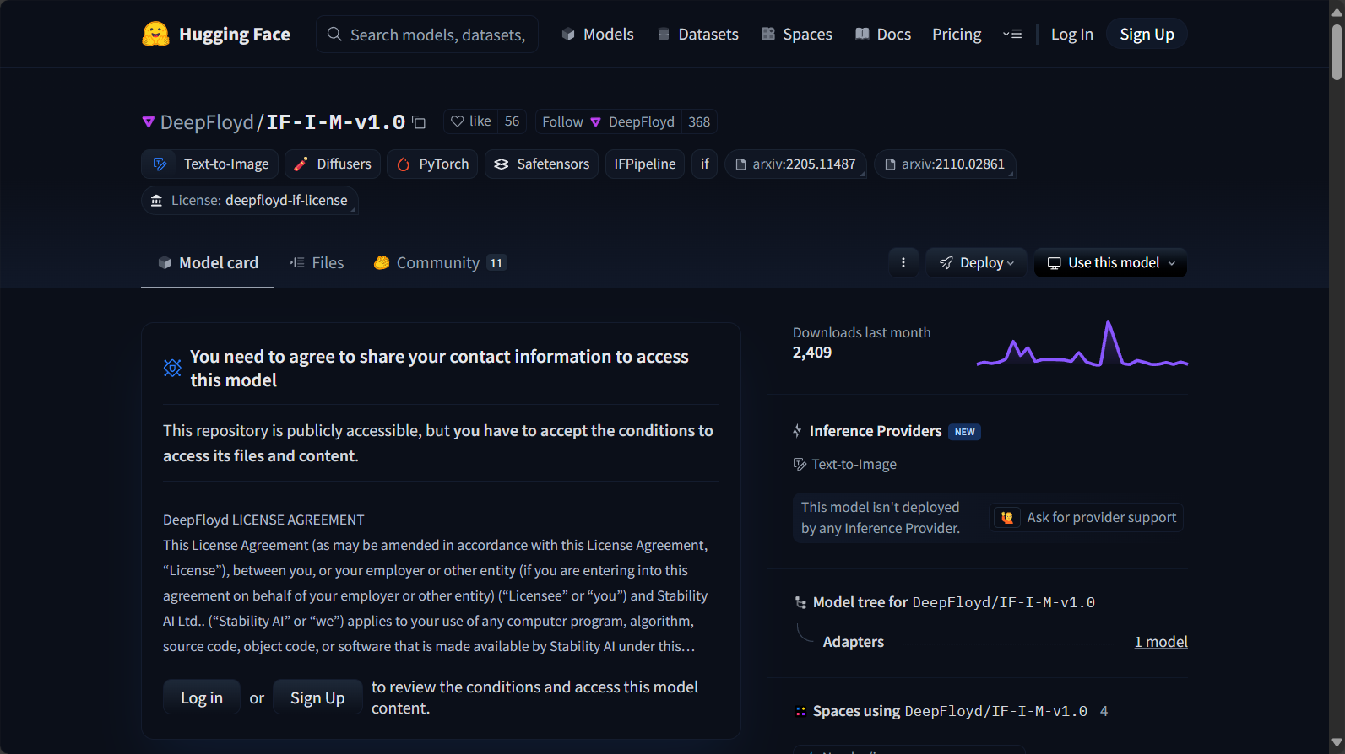This screenshot has height=754, width=1345.
Task: Click the monitor icon on Use this model
Action: click(1055, 263)
